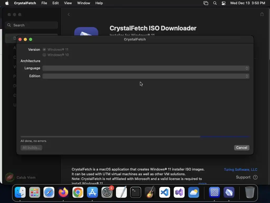This screenshot has height=203, width=270.
Task: Open TextEdit from the Dock
Action: coord(121,192)
